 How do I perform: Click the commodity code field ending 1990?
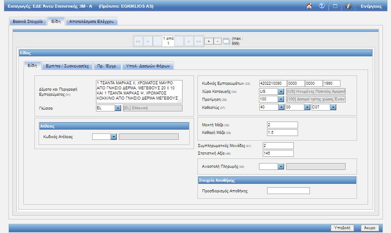pos(332,83)
